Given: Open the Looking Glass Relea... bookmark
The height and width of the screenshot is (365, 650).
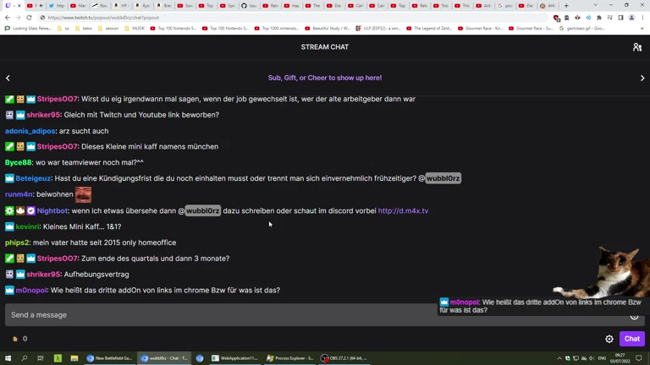Looking at the screenshot, I should (28, 29).
